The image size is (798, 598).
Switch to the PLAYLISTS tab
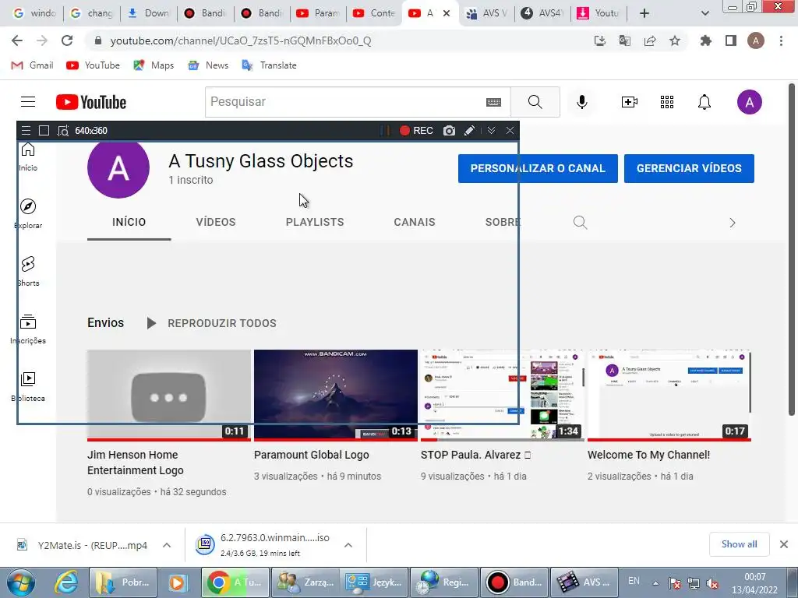[x=315, y=222]
